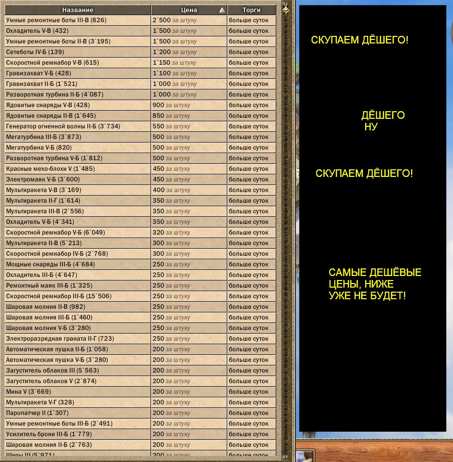The height and width of the screenshot is (462, 453).
Task: Select row Шаровая молния III-Б (1`460)
Action: (x=140, y=317)
